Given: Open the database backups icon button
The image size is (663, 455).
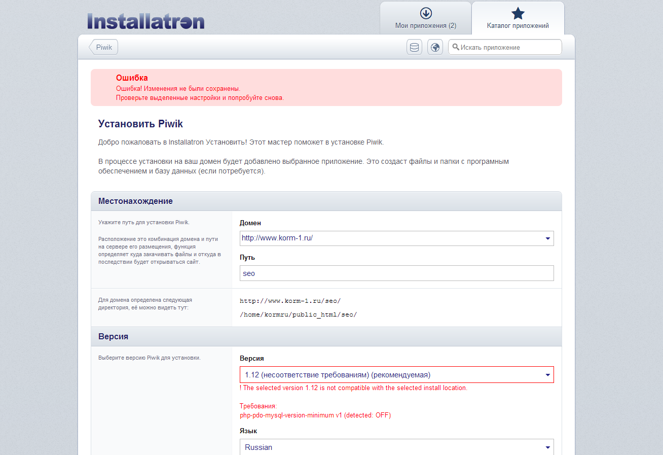Looking at the screenshot, I should (415, 47).
